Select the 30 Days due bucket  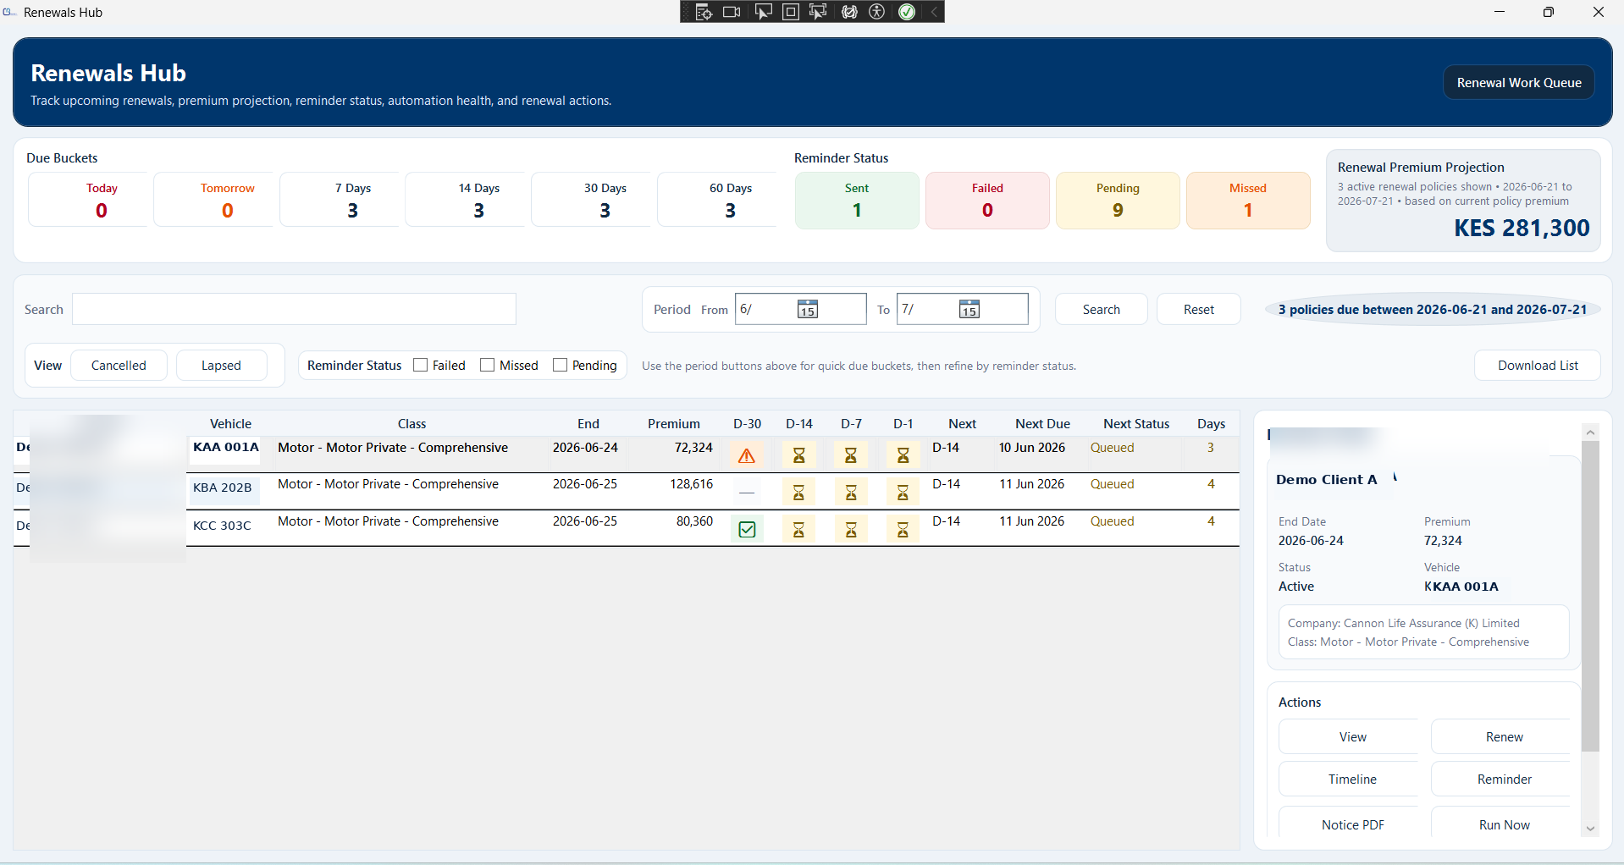[x=592, y=200]
